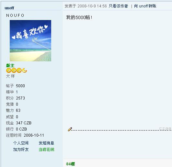This screenshot has width=172, height=167.
Task: Click the third smiley rank icon
Action: click(19, 70)
